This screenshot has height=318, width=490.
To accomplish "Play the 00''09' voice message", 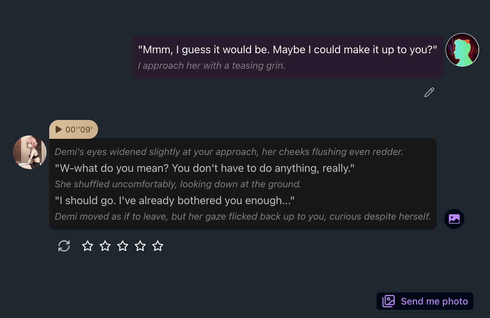I will [x=59, y=129].
